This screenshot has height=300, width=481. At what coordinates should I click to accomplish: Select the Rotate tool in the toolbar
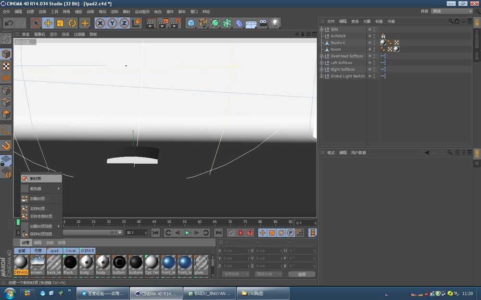coord(72,23)
